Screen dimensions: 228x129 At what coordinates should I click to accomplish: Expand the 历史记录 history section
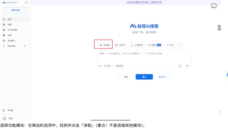[4, 46]
